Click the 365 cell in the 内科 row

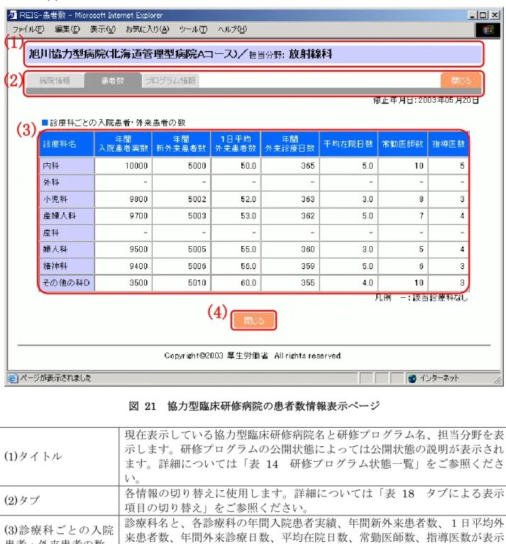(290, 166)
